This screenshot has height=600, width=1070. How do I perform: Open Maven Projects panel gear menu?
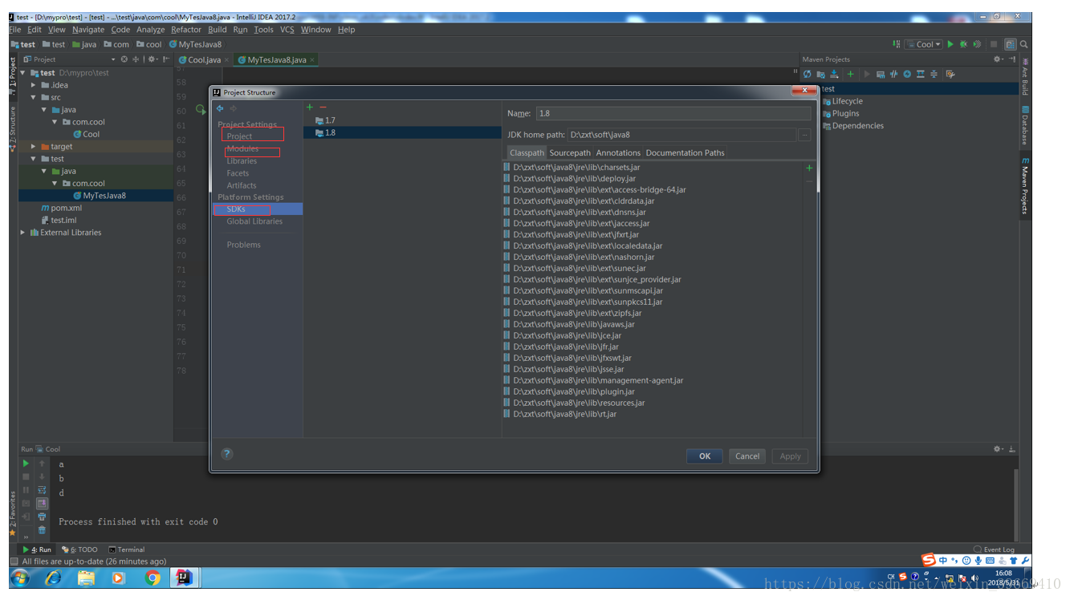998,59
